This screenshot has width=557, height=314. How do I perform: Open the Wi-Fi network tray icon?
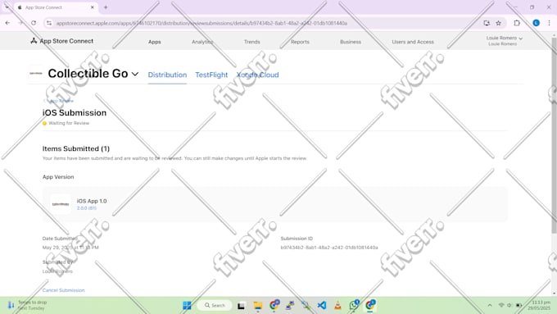tap(501, 305)
